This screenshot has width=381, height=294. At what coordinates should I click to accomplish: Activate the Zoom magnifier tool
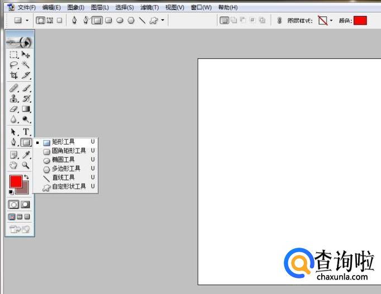click(x=26, y=165)
